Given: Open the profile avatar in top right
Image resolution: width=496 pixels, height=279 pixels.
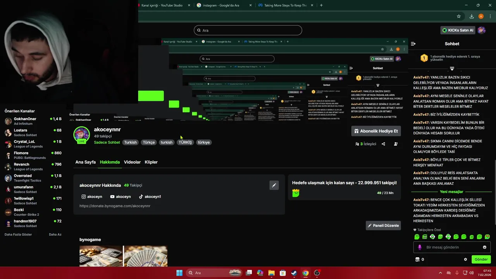Looking at the screenshot, I should [x=481, y=30].
